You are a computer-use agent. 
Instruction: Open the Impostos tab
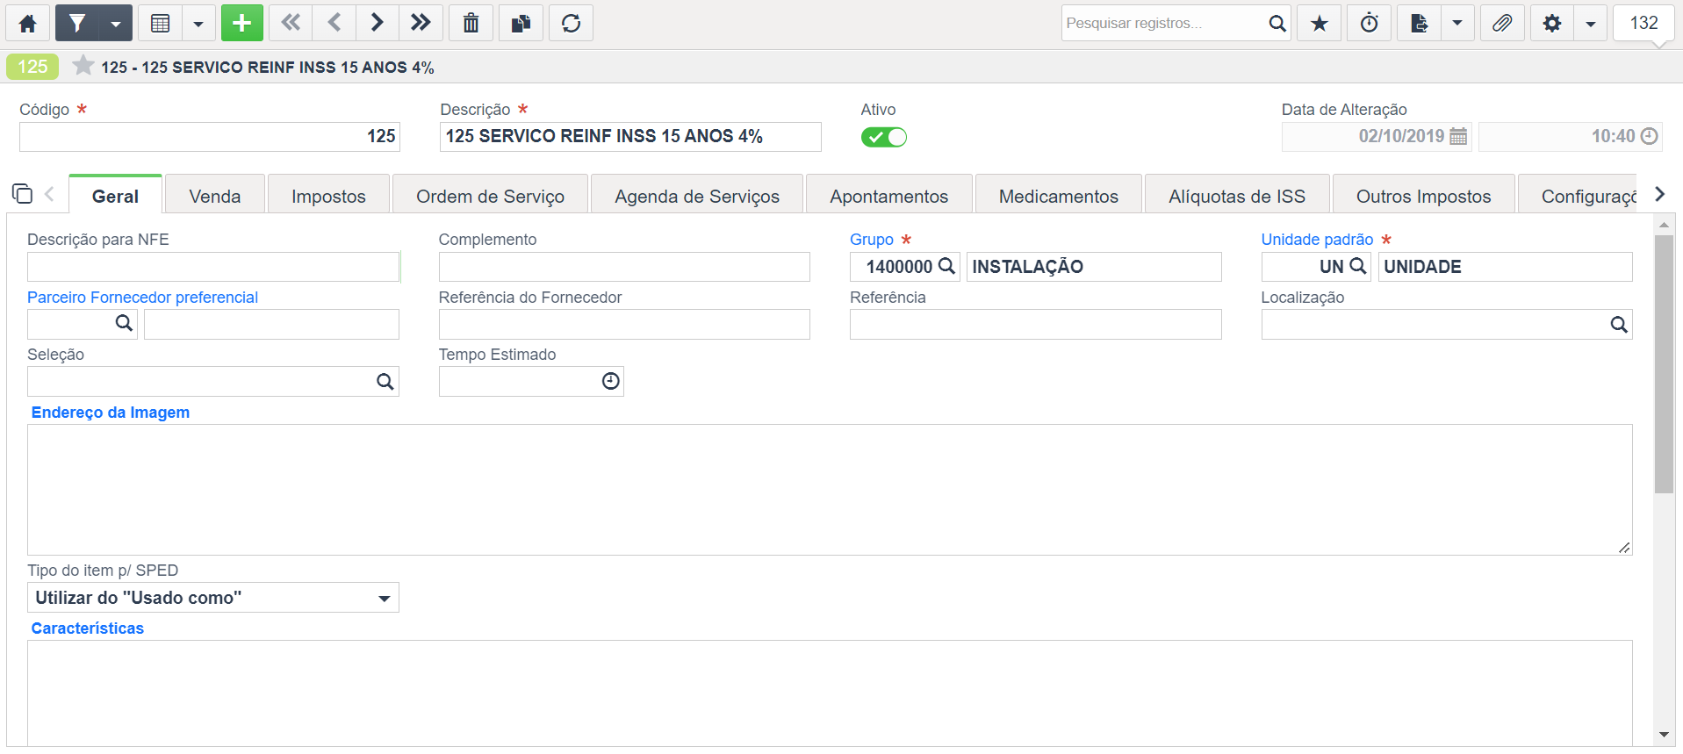328,196
